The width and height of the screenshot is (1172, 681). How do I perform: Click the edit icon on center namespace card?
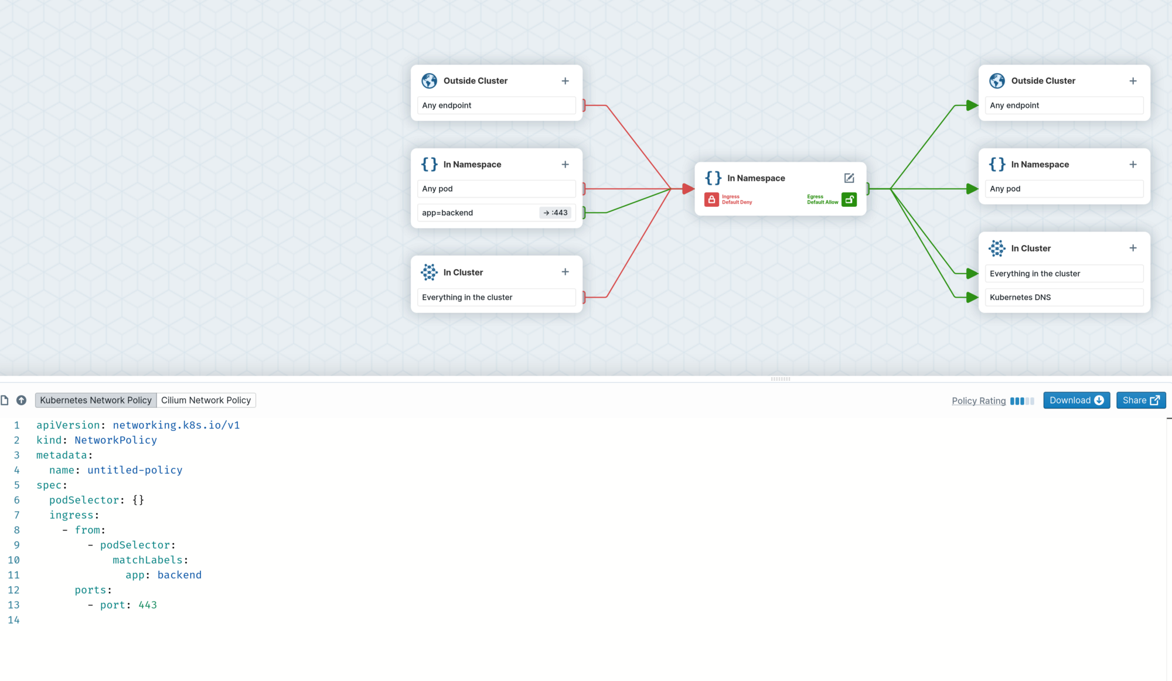(849, 178)
